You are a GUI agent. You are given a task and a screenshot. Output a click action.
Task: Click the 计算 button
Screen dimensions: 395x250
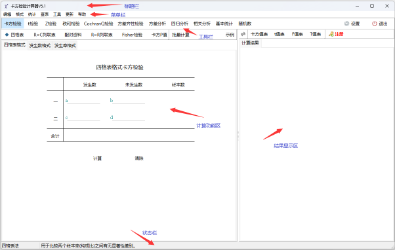98,158
